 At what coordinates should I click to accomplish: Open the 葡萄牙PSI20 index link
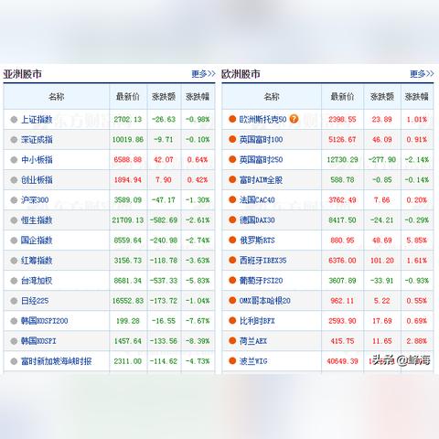tap(261, 281)
